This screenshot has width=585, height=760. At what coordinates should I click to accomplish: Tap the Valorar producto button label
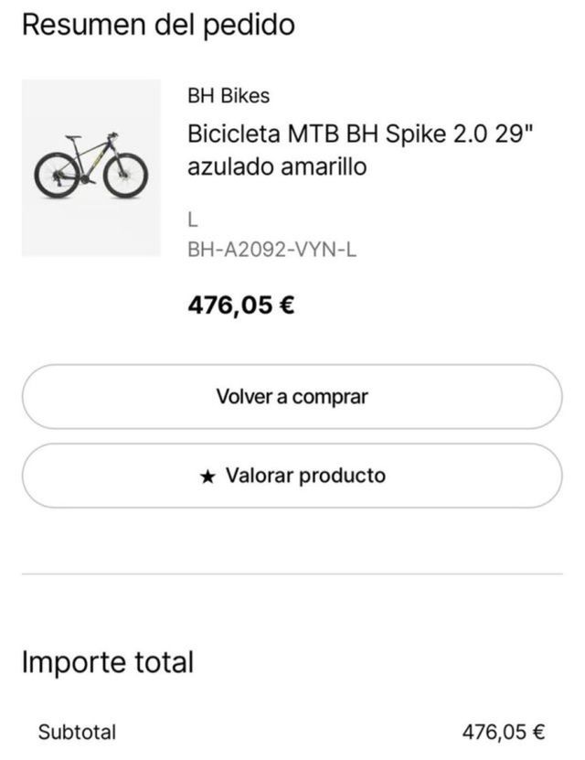pos(305,476)
